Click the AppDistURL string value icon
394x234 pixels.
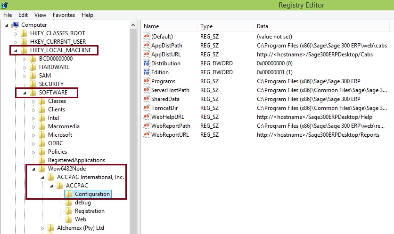pyautogui.click(x=147, y=54)
